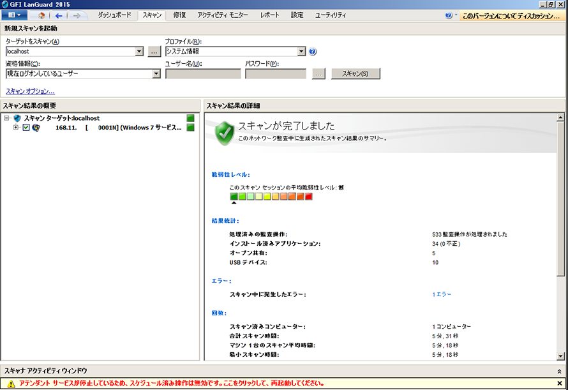Click the browse button next to scan target
Image resolution: width=568 pixels, height=390 pixels.
(x=154, y=52)
